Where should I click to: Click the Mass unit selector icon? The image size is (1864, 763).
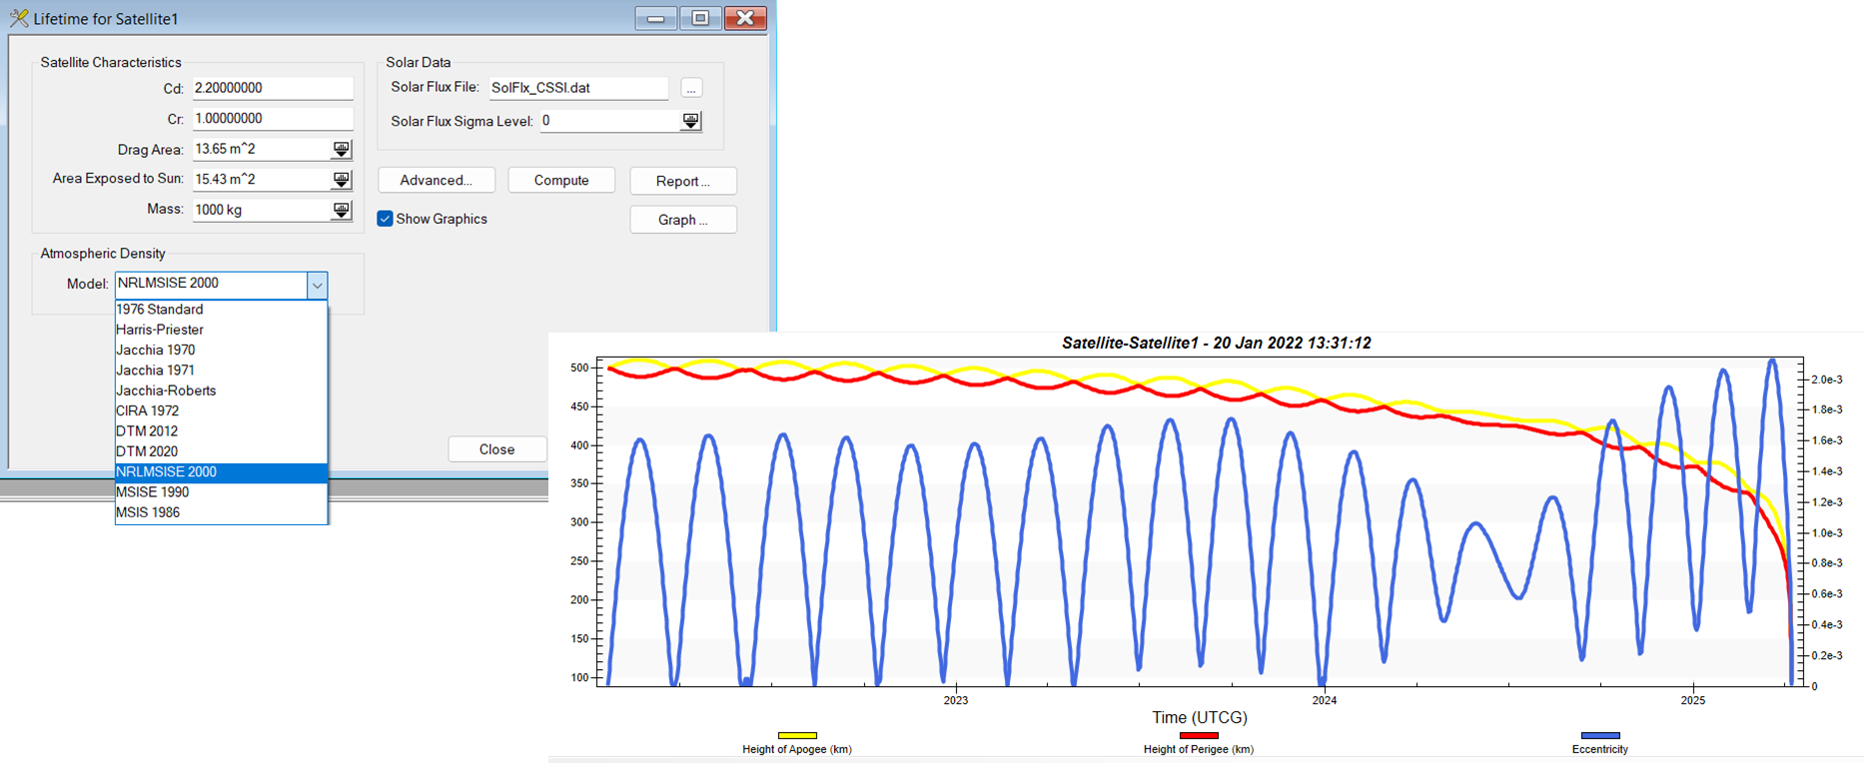pyautogui.click(x=342, y=211)
